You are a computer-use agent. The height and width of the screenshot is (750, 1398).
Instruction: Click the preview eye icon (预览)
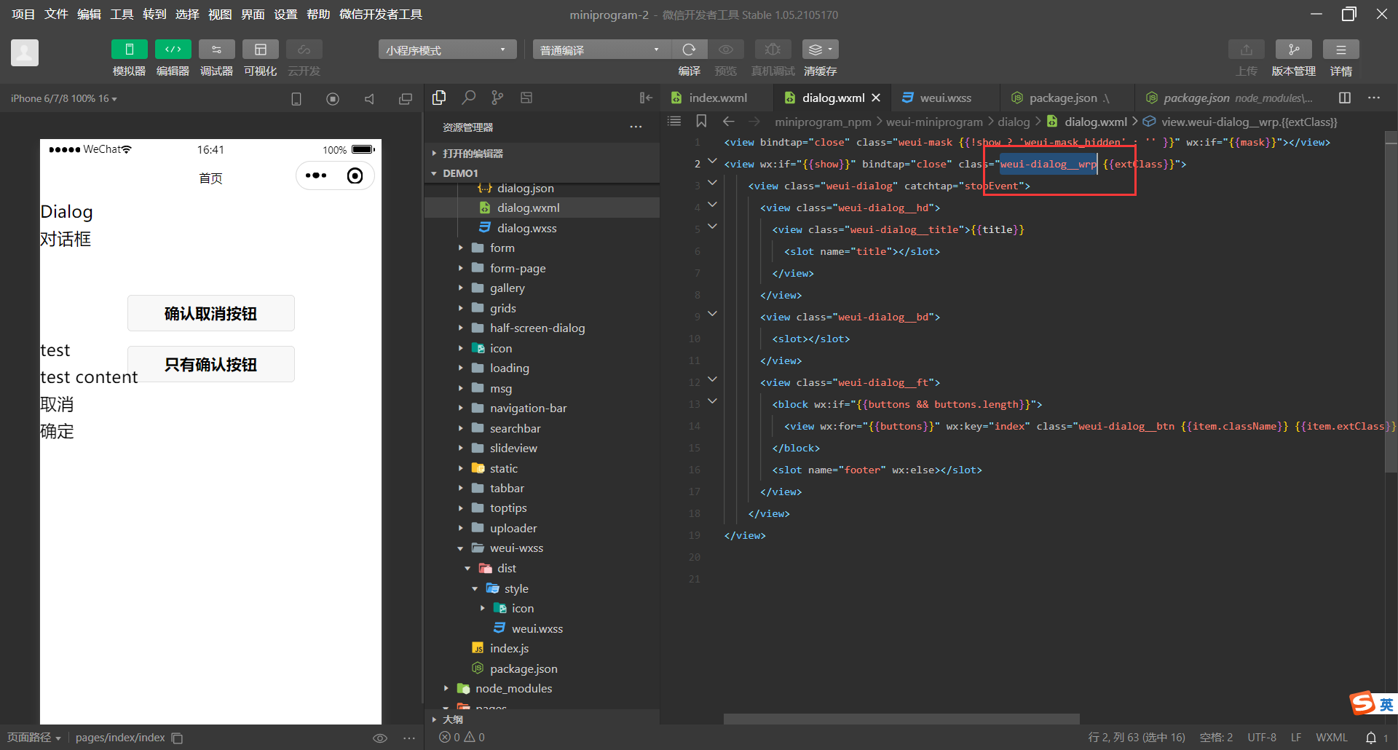tap(726, 50)
